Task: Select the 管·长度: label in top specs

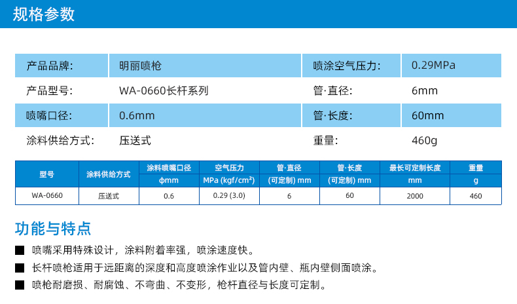Action: 332,115
